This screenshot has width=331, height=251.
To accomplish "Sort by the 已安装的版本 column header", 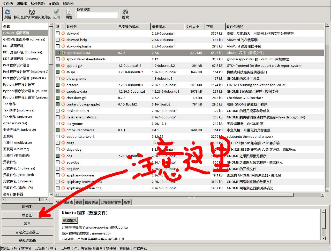I will coord(134,27).
